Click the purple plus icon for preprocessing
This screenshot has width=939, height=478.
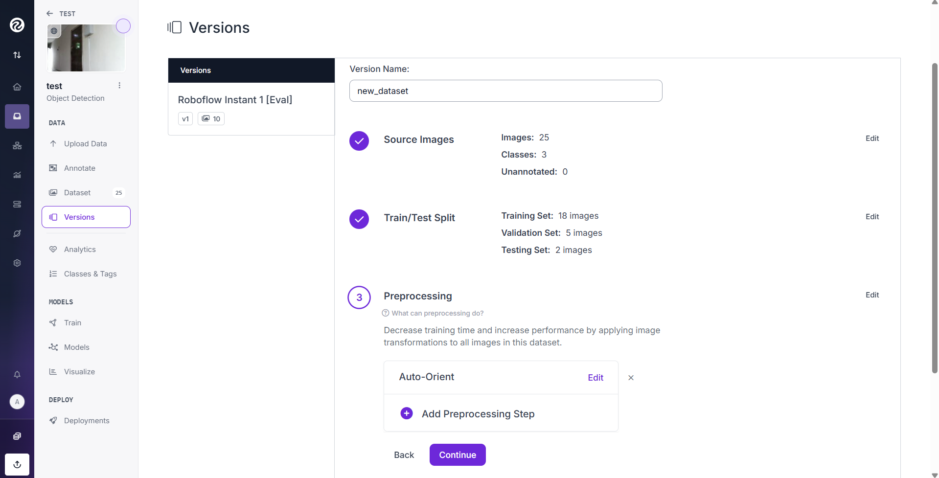pos(407,413)
